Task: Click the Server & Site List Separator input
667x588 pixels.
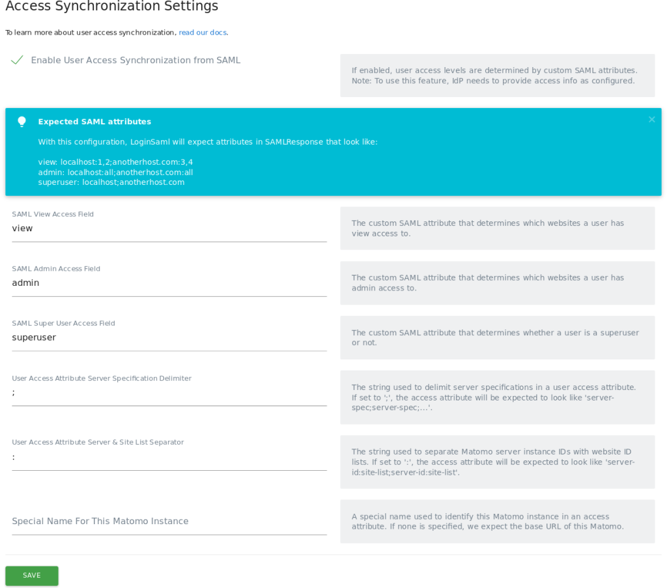Action: coord(169,457)
